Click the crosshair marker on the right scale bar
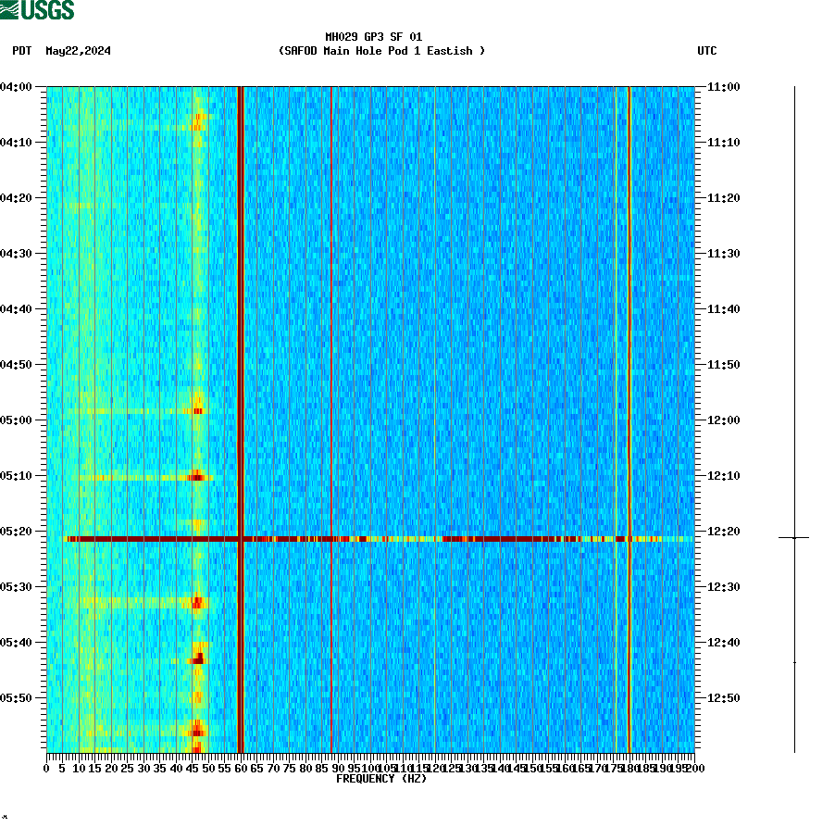Image resolution: width=835 pixels, height=827 pixels. tap(793, 537)
